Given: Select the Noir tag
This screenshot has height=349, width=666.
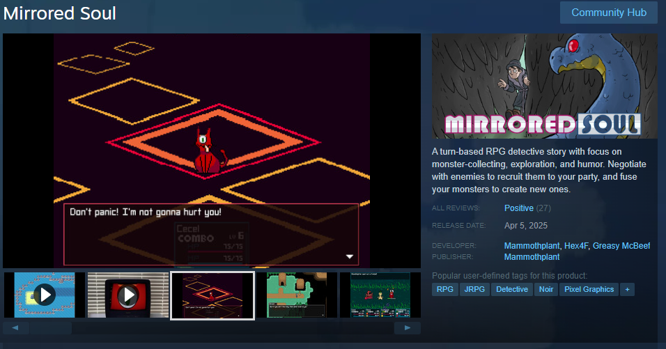Looking at the screenshot, I should [545, 290].
